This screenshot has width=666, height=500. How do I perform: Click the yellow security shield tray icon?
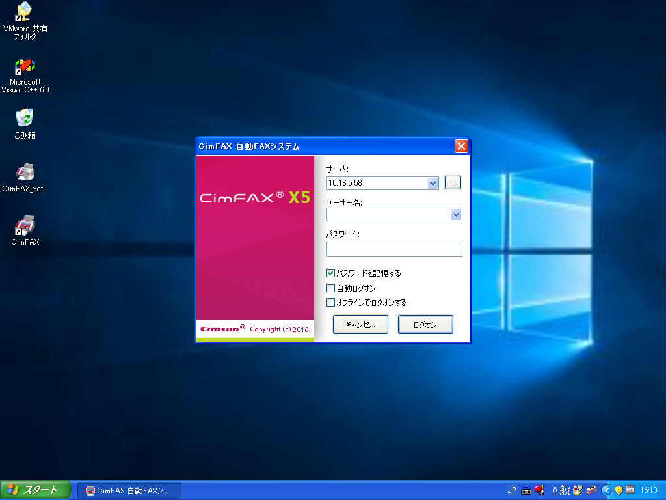coord(619,490)
